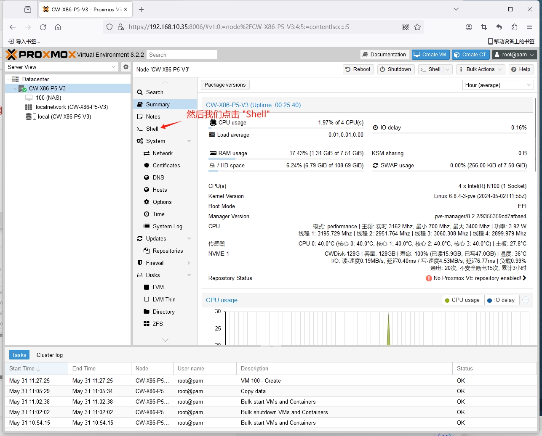The height and width of the screenshot is (436, 542).
Task: Open the Bulk Actions dropdown
Action: coord(481,69)
